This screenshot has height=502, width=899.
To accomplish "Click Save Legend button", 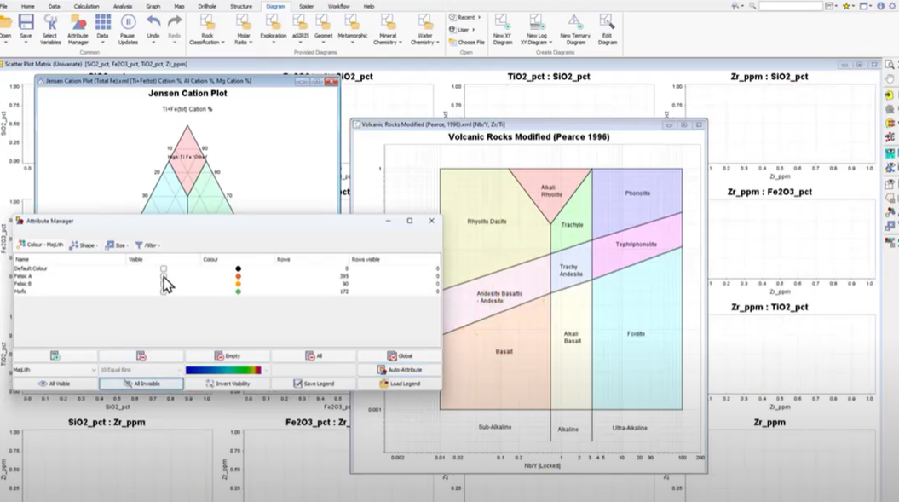I will pyautogui.click(x=314, y=384).
